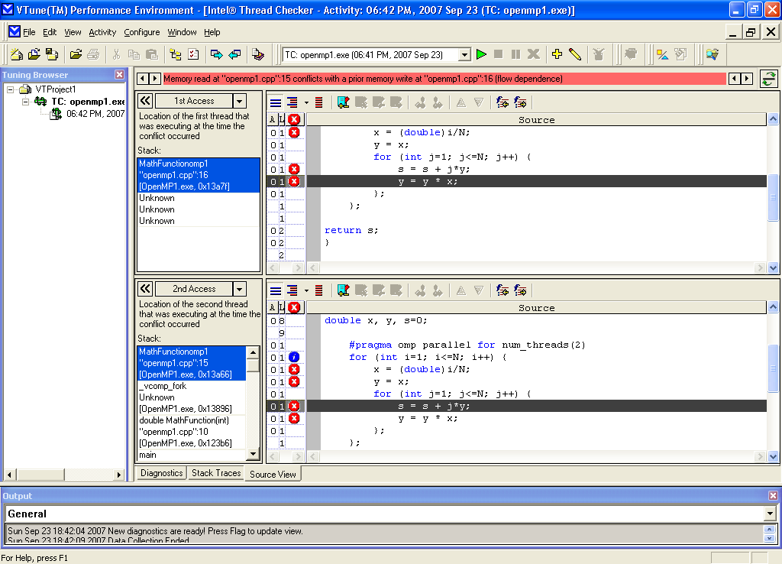Toggle mixed view in lower source pane

point(292,290)
